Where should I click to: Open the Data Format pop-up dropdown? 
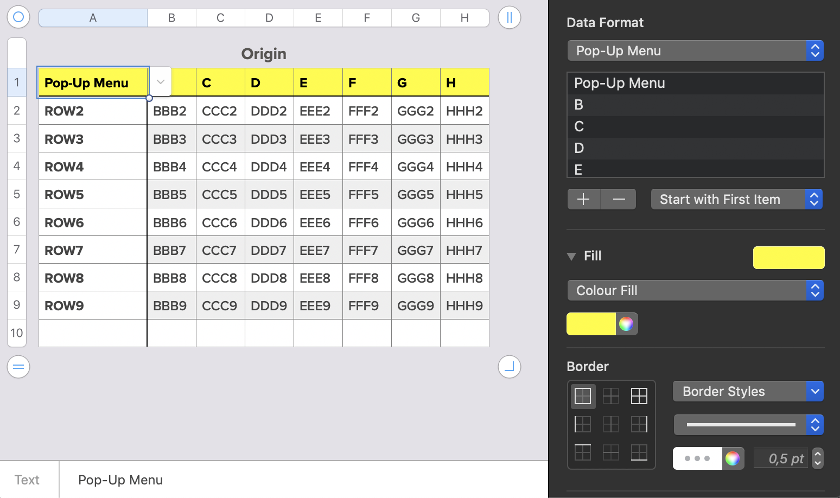(695, 50)
